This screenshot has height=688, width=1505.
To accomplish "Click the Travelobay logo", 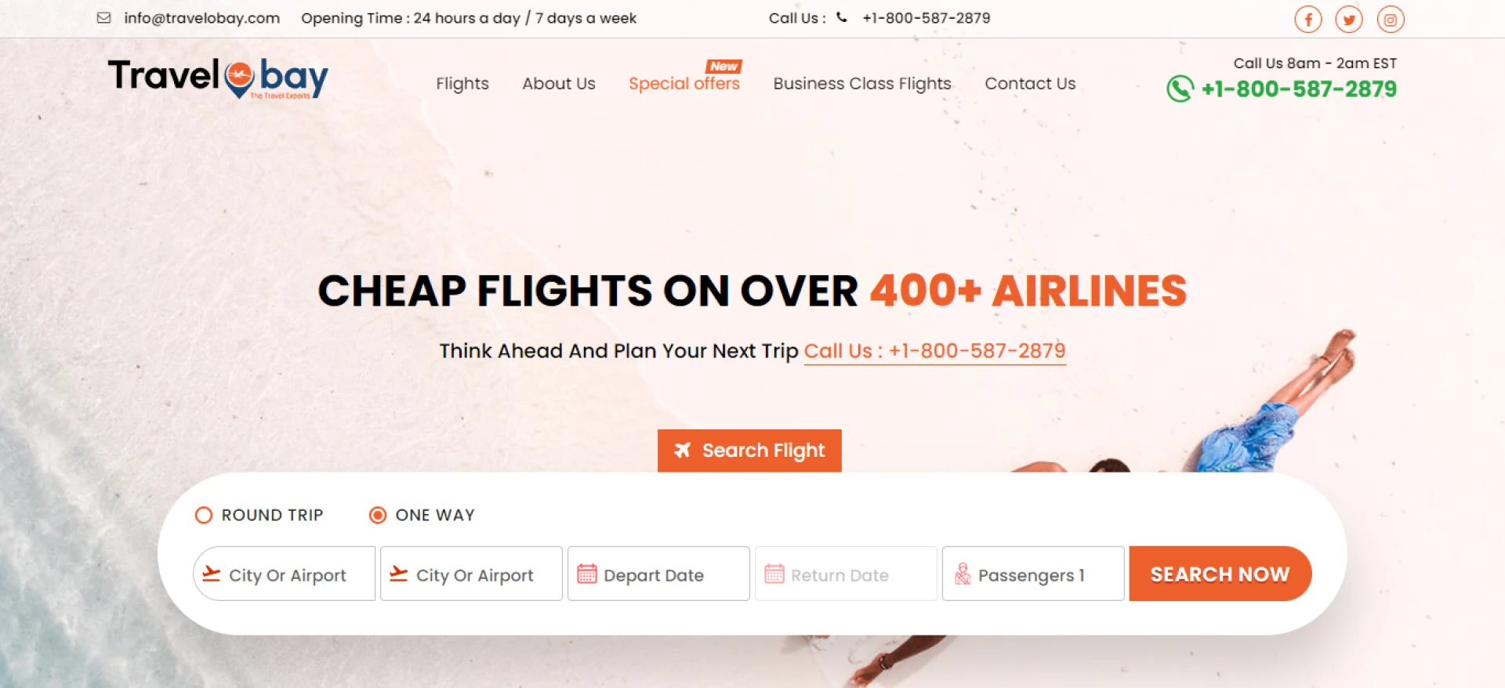I will 218,78.
